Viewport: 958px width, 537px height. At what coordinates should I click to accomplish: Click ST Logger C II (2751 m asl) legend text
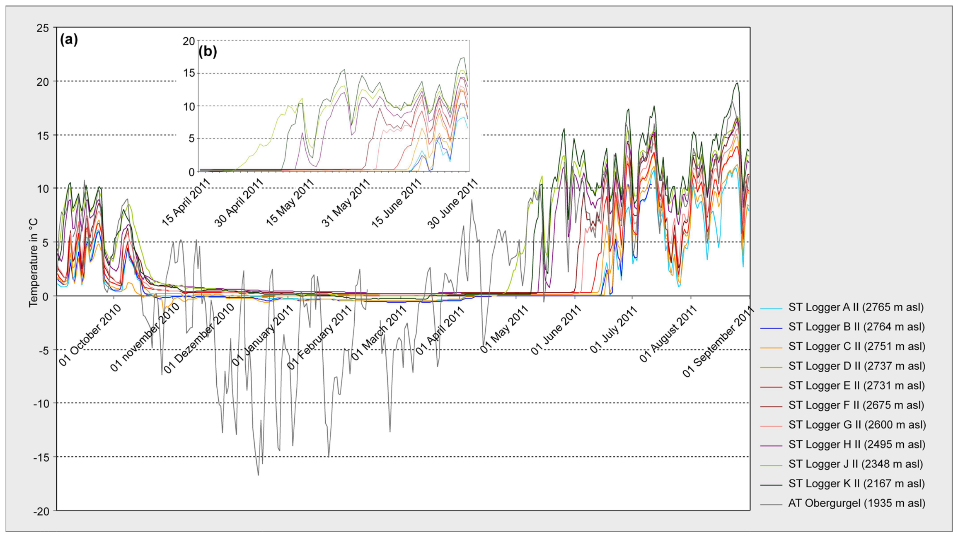pos(856,347)
